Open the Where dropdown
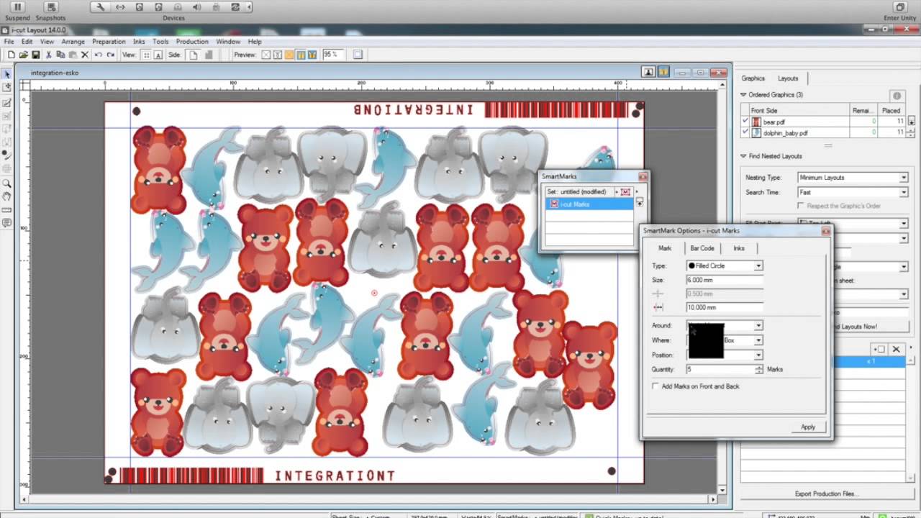Screen dimensions: 921x518 point(758,340)
